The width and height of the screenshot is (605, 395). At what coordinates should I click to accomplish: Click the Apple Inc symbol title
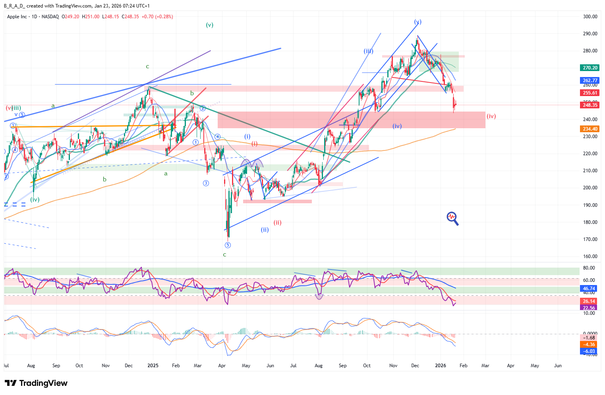[x=17, y=17]
